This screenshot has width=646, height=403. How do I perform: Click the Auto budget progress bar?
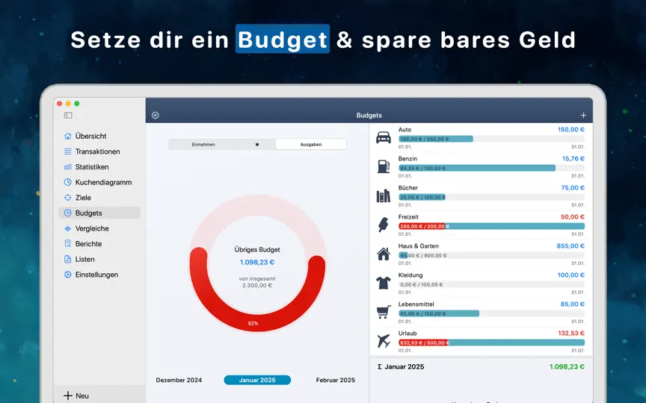(491, 139)
